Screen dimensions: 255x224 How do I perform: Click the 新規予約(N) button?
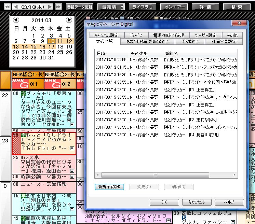coord(109,187)
